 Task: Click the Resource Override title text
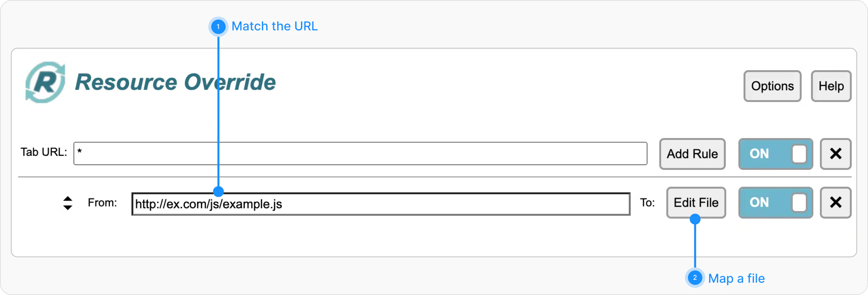click(175, 82)
